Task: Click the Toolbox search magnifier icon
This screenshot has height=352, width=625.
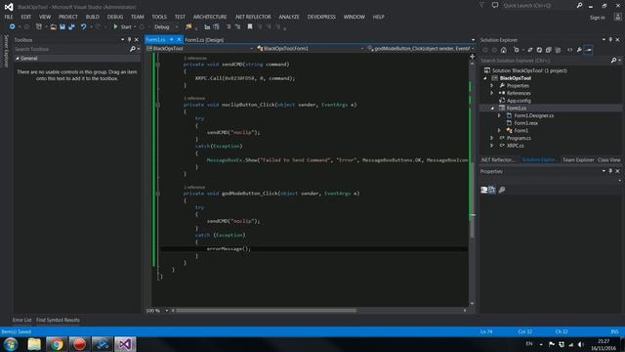Action: coord(133,49)
